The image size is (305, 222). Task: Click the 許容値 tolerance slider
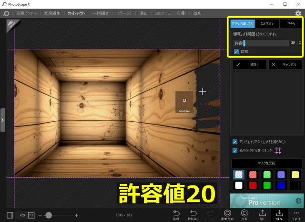coord(261,43)
